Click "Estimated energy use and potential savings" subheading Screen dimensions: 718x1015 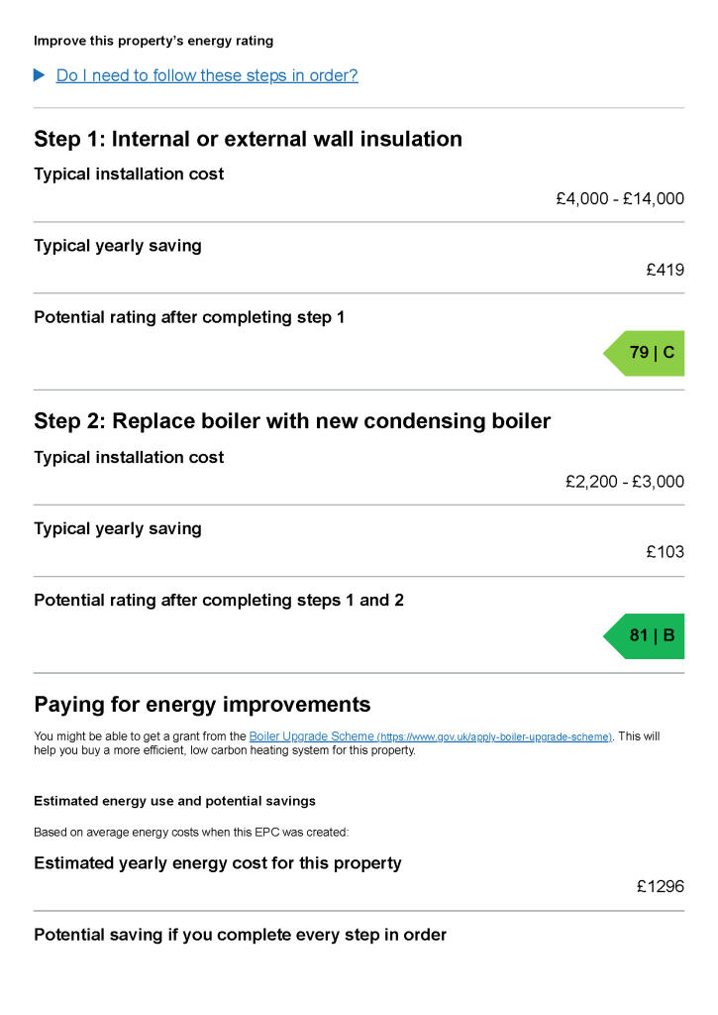(x=174, y=801)
